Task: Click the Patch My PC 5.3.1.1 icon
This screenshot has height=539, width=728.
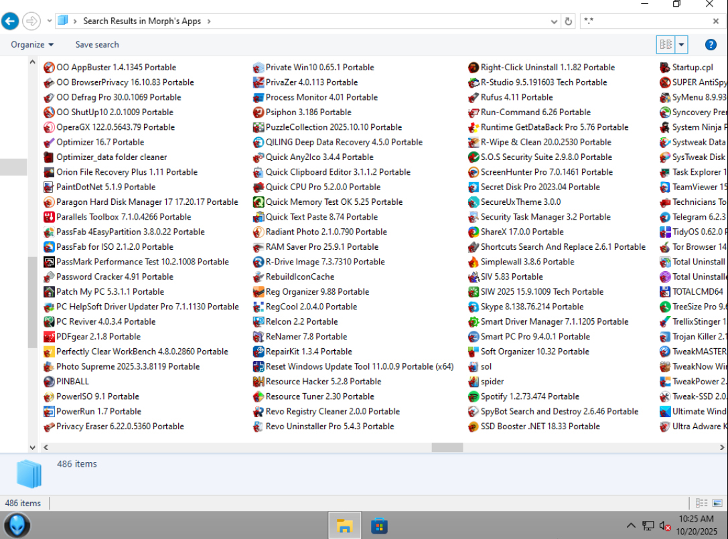Action: click(x=49, y=291)
